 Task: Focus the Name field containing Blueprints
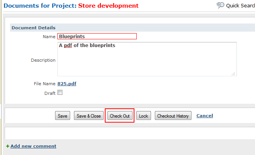click(97, 36)
